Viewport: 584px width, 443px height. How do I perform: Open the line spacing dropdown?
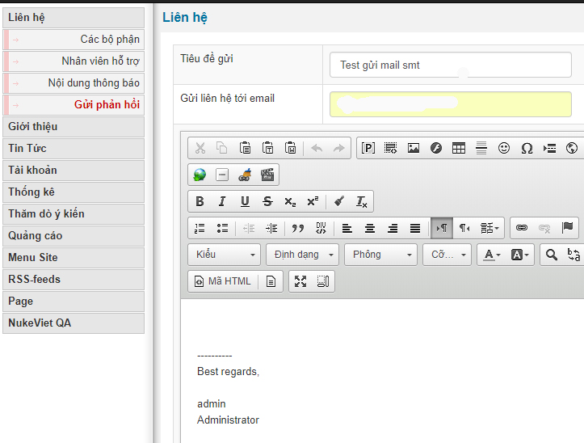[489, 228]
